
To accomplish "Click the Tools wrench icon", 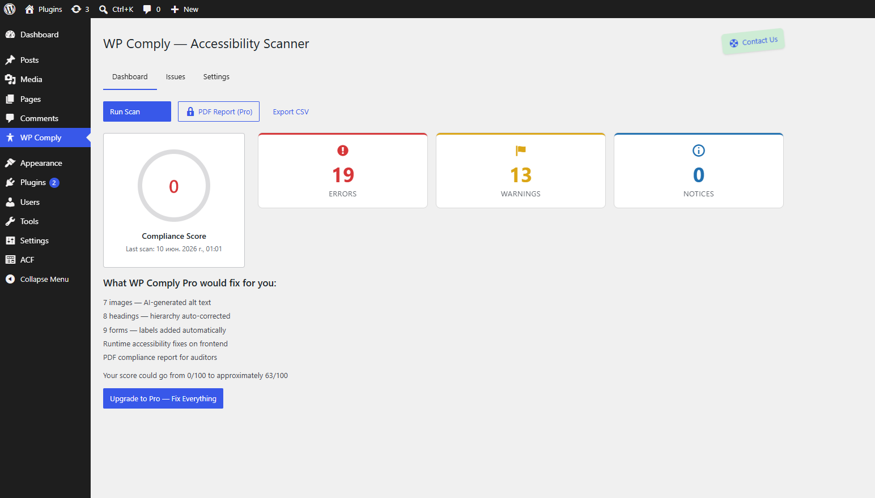I will tap(10, 221).
